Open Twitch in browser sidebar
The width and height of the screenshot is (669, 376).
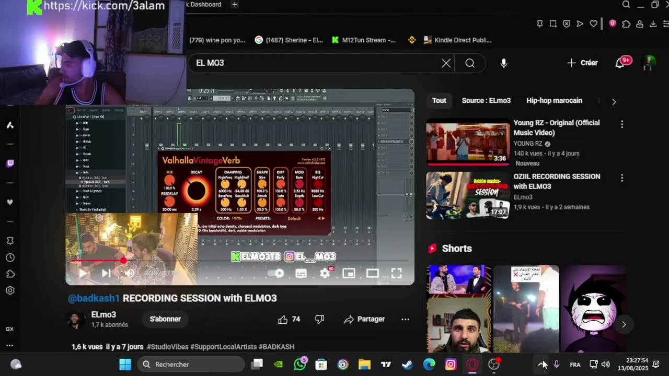click(x=10, y=163)
